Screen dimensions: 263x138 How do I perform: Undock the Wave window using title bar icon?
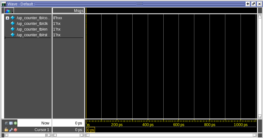(254, 4)
